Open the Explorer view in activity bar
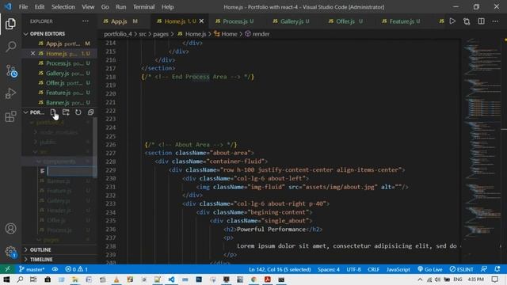Viewport: 507px width, 285px height. tap(10, 24)
